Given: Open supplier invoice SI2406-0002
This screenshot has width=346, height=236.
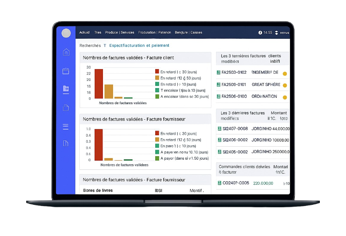Looking at the screenshot, I should click(235, 140).
